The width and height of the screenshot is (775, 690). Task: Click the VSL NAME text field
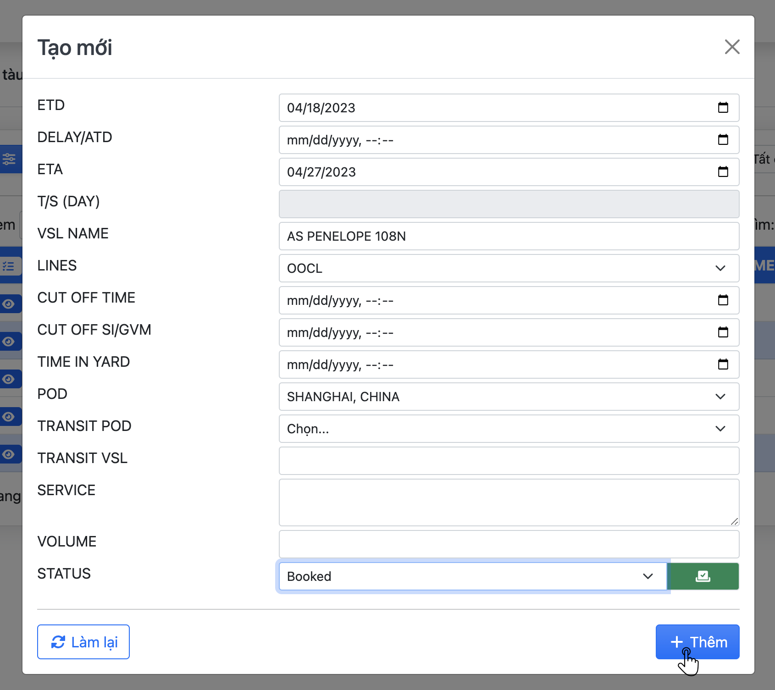coord(509,236)
